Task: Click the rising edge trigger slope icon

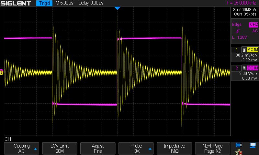Action: pyautogui.click(x=238, y=31)
